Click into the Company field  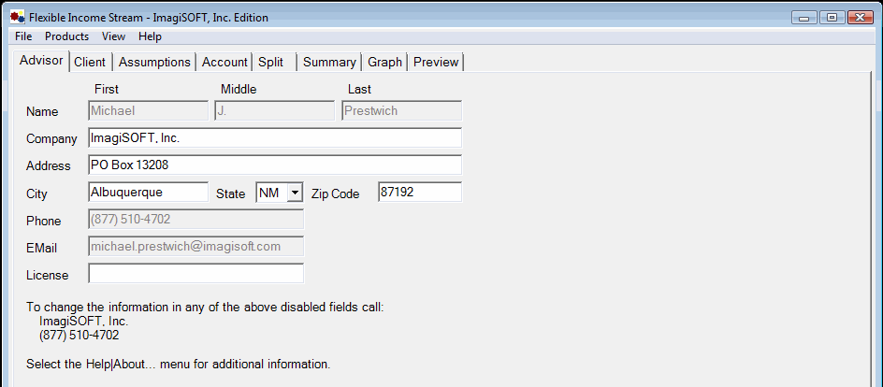(x=275, y=137)
